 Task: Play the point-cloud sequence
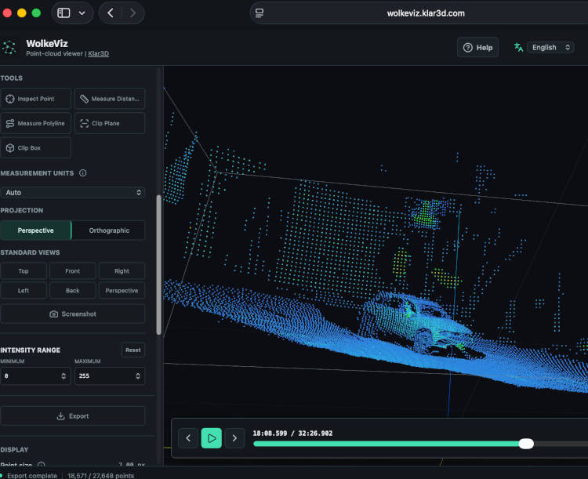click(212, 438)
